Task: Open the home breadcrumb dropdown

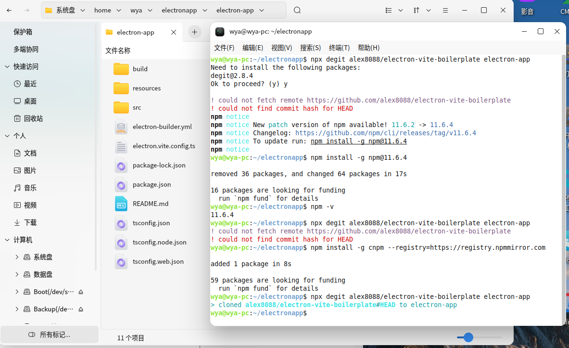Action: pos(119,10)
